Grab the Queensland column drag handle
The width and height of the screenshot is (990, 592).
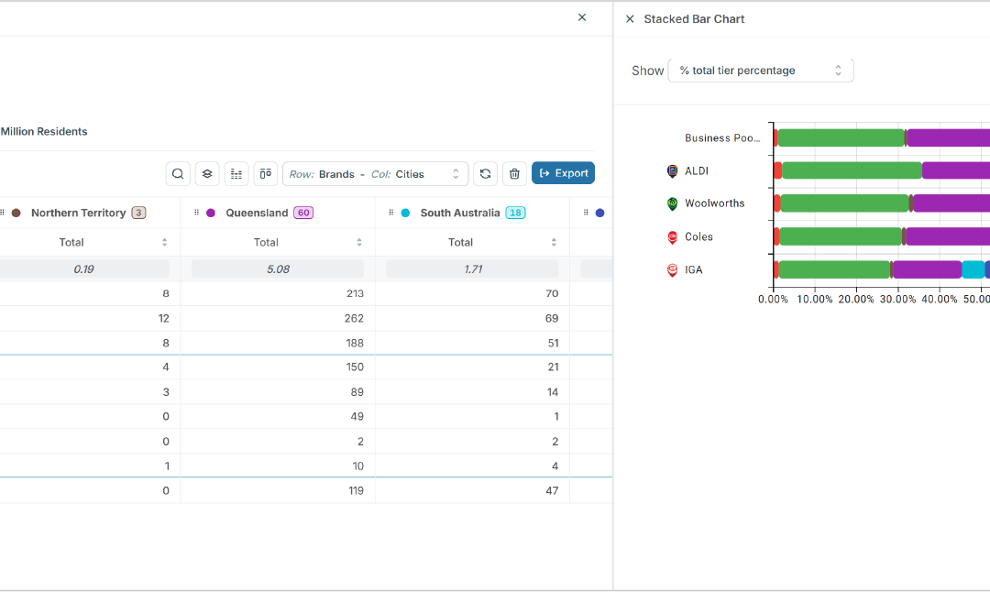click(x=196, y=213)
